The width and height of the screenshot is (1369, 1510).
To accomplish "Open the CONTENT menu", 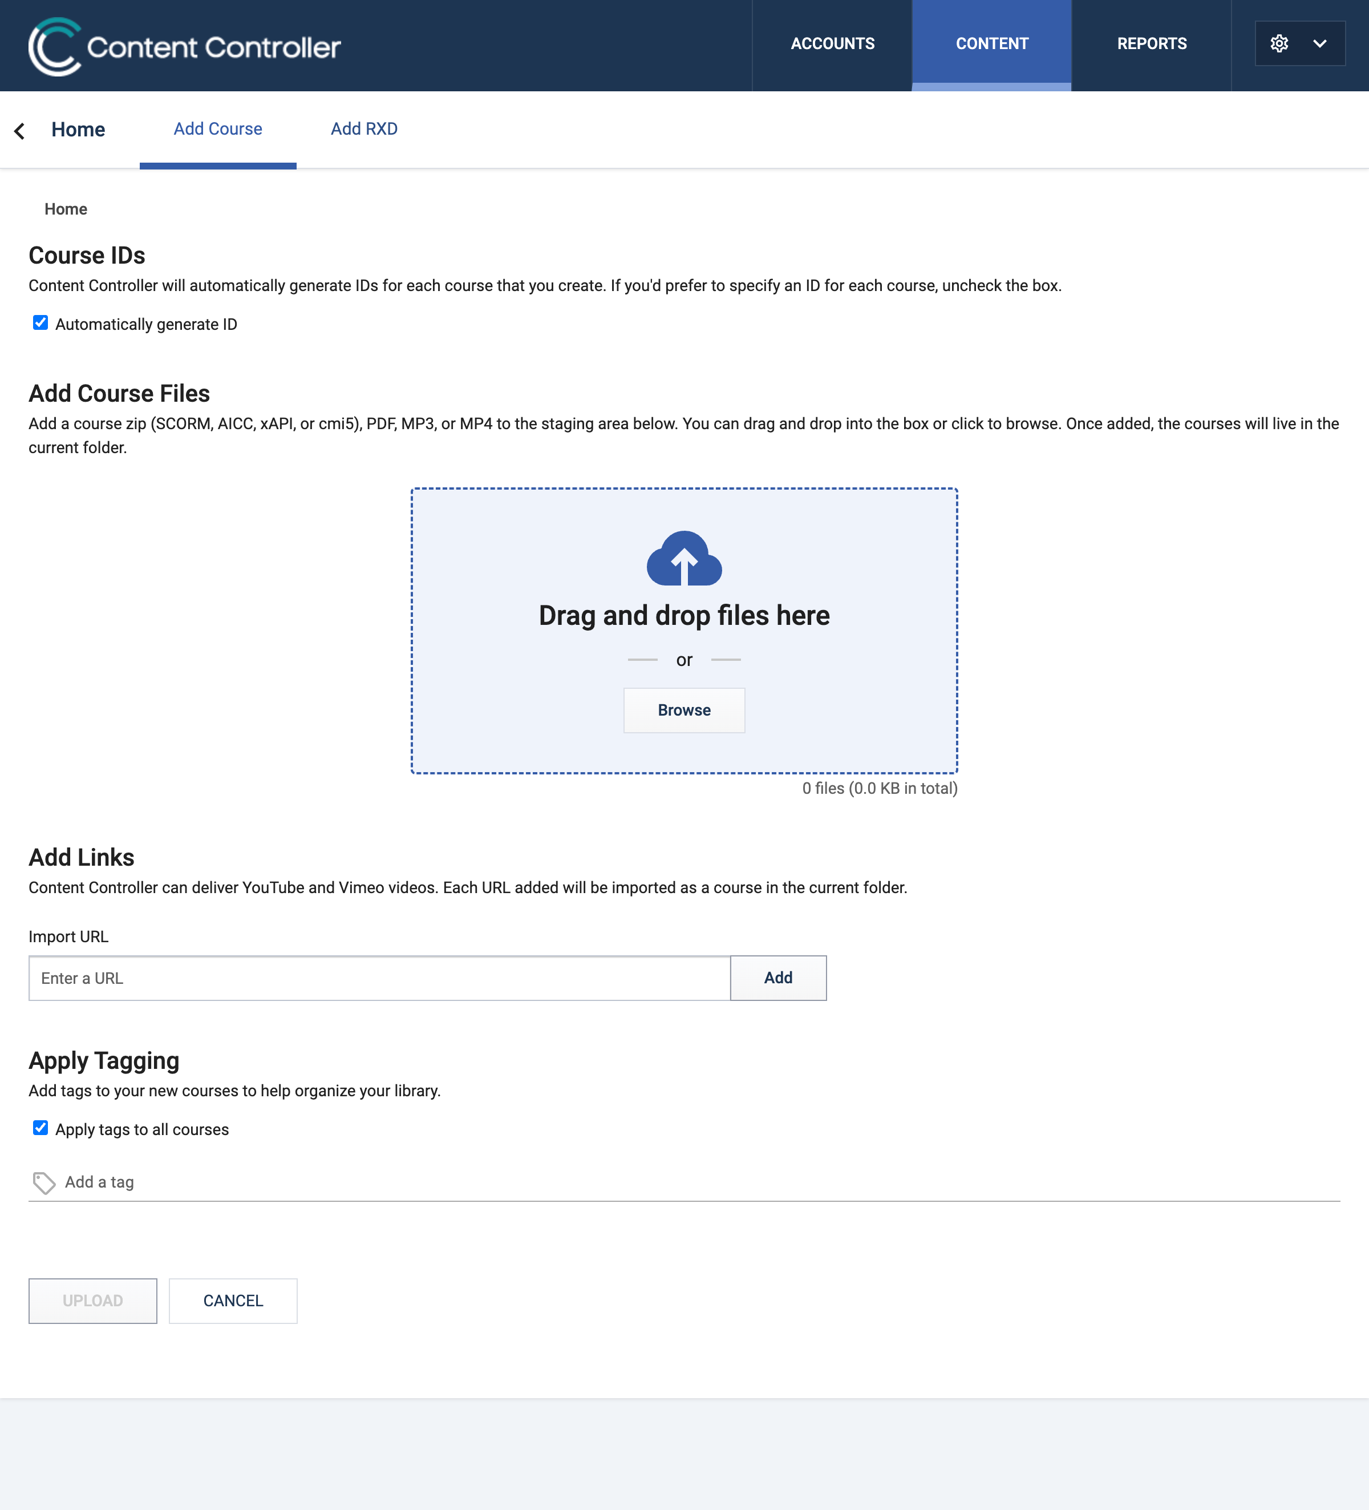I will 992,44.
